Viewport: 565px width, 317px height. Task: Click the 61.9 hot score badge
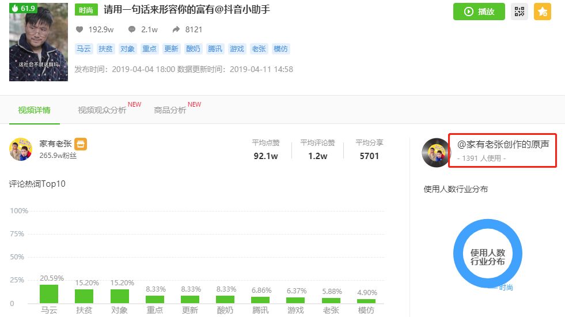click(x=24, y=8)
